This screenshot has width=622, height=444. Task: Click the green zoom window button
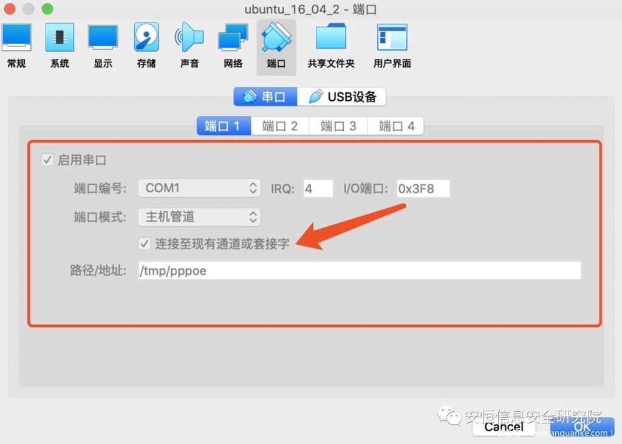coord(47,9)
